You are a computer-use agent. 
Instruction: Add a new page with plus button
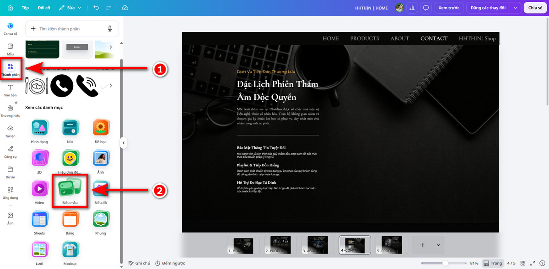[422, 245]
